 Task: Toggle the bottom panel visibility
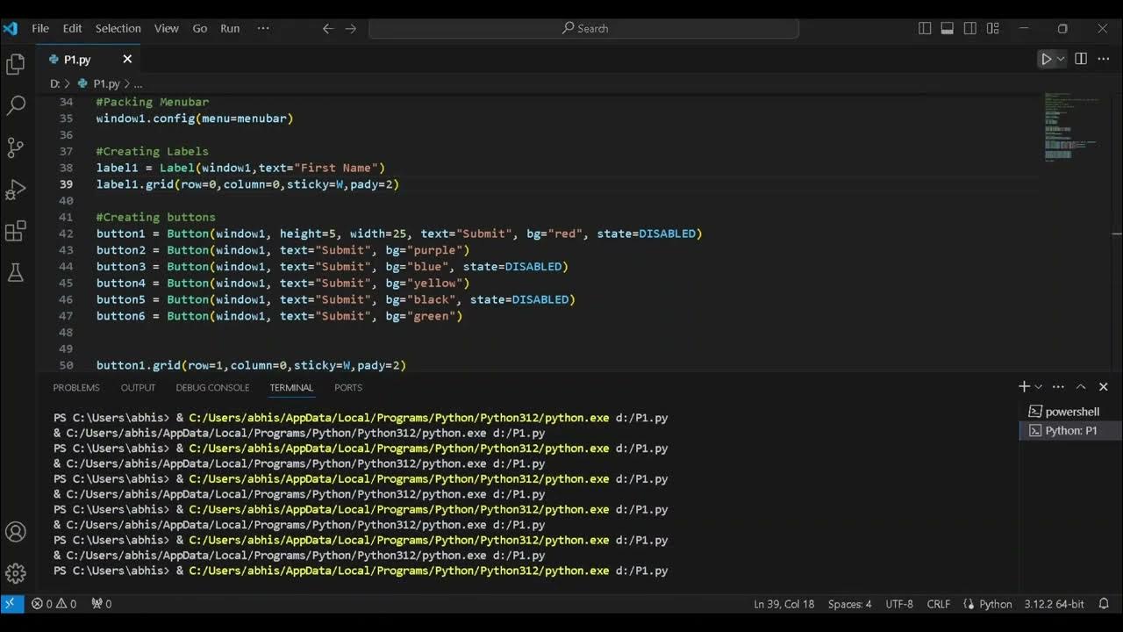(x=948, y=28)
